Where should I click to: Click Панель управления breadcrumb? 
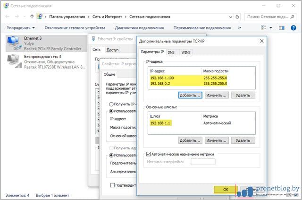pyautogui.click(x=67, y=17)
